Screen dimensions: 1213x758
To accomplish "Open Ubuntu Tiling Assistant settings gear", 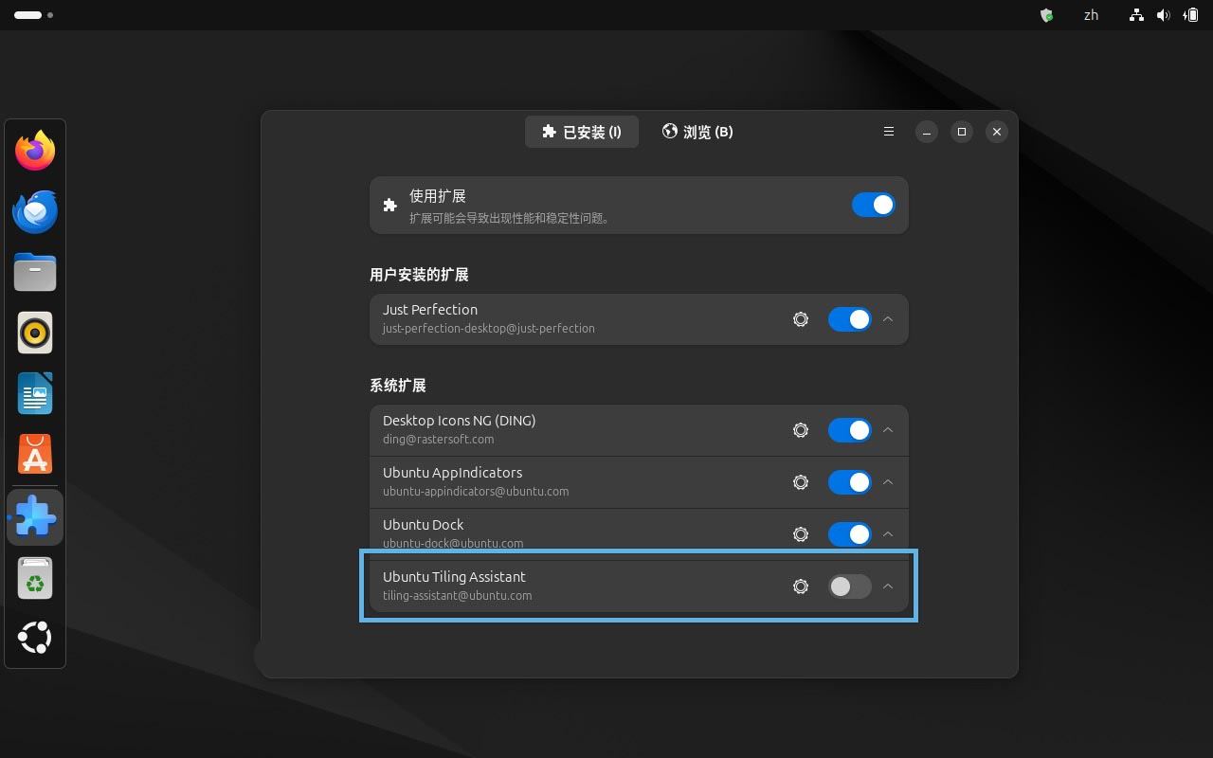I will click(x=801, y=587).
